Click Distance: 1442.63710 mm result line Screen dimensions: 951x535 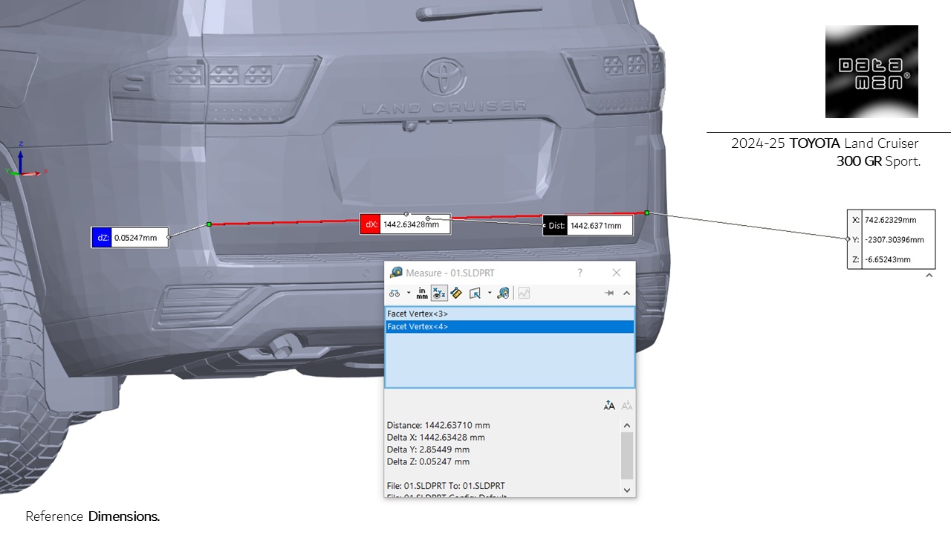point(438,426)
